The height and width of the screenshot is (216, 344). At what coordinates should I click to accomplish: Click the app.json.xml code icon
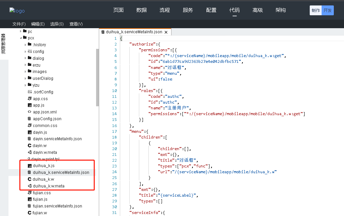30,112
